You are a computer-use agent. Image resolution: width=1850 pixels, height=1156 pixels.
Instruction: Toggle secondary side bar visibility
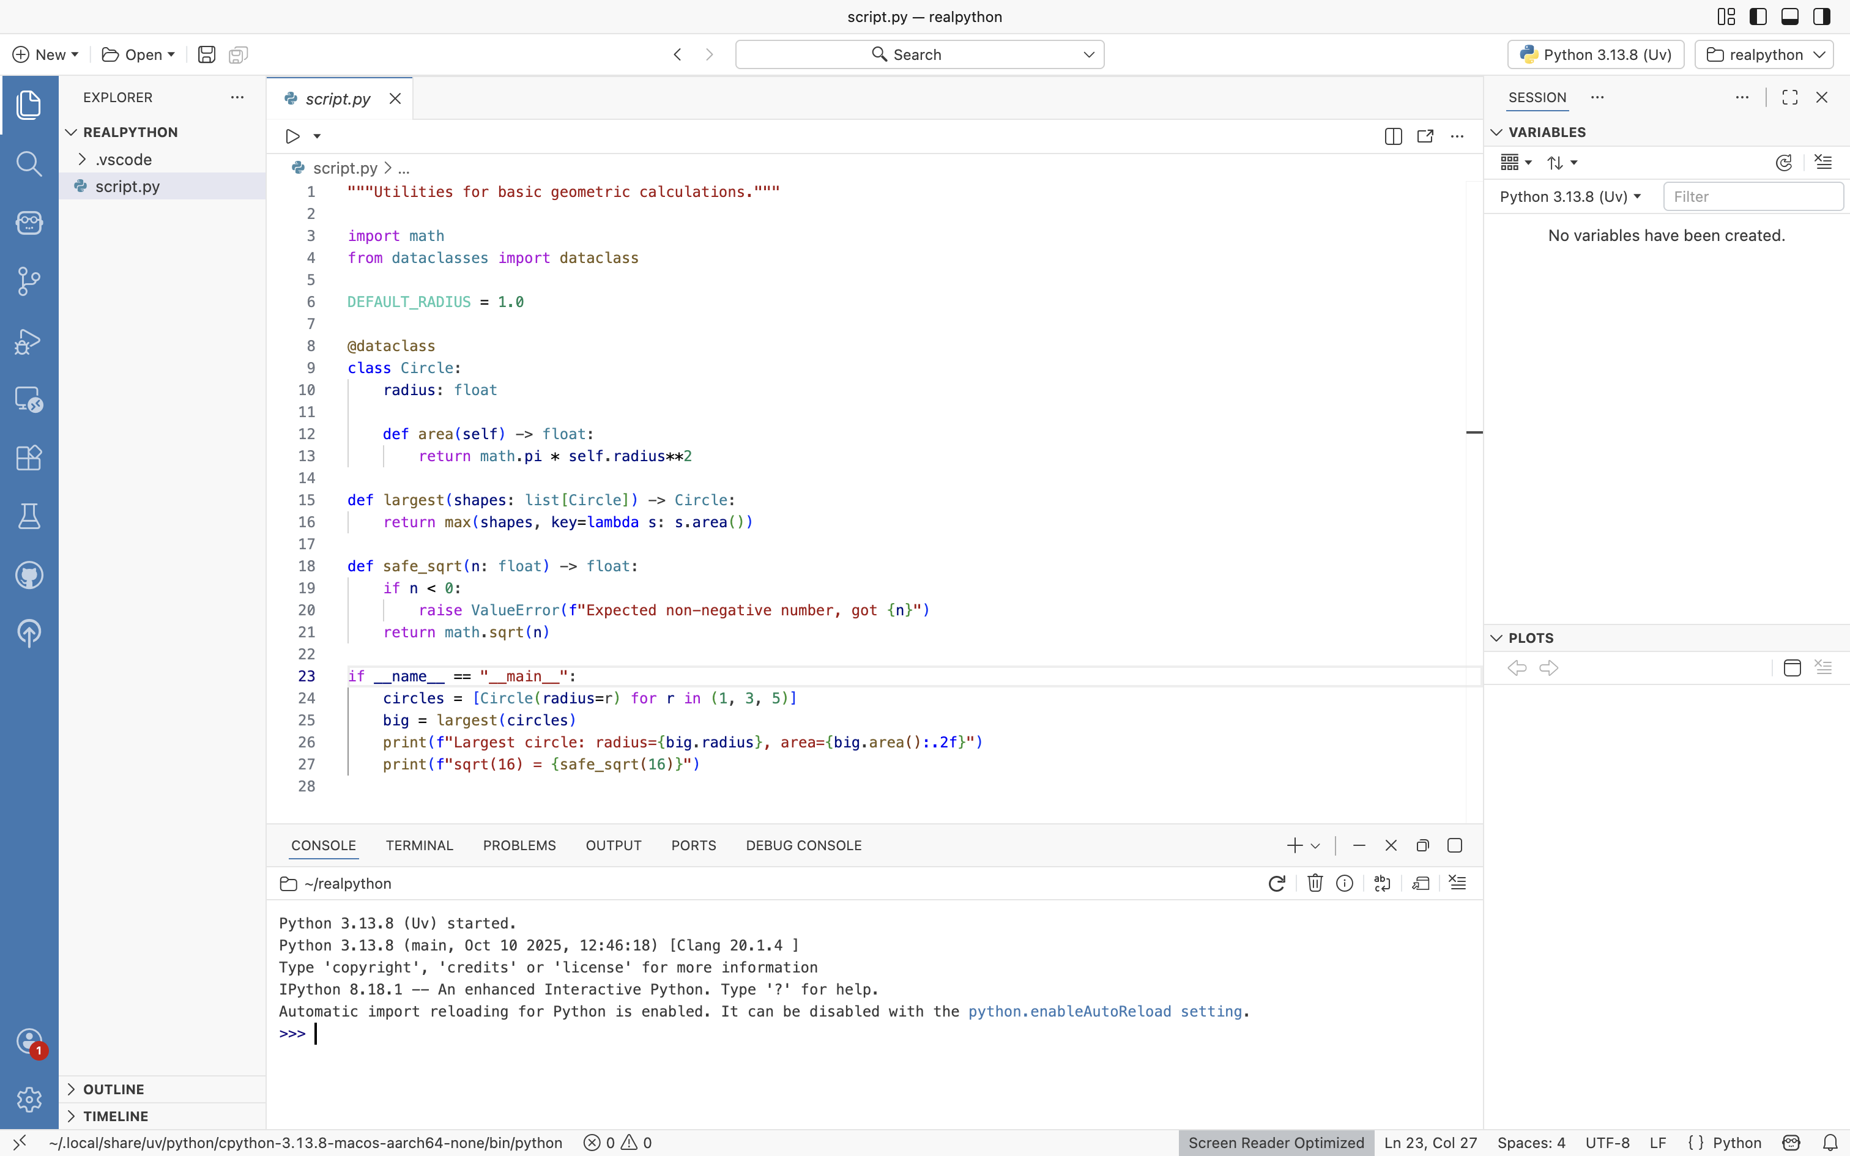click(x=1822, y=17)
